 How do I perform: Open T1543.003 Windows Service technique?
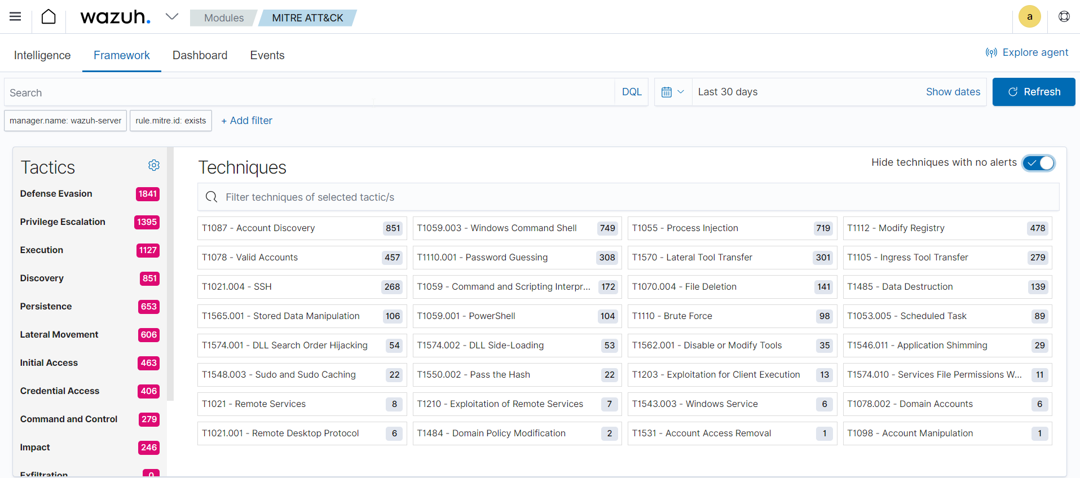pyautogui.click(x=732, y=404)
